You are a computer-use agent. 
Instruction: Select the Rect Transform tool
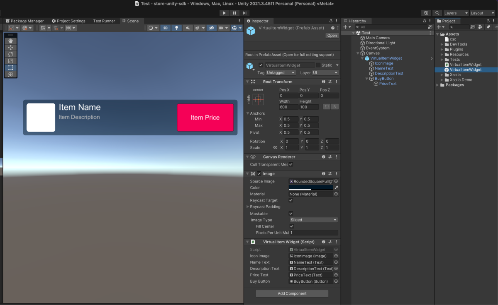[x=11, y=67]
